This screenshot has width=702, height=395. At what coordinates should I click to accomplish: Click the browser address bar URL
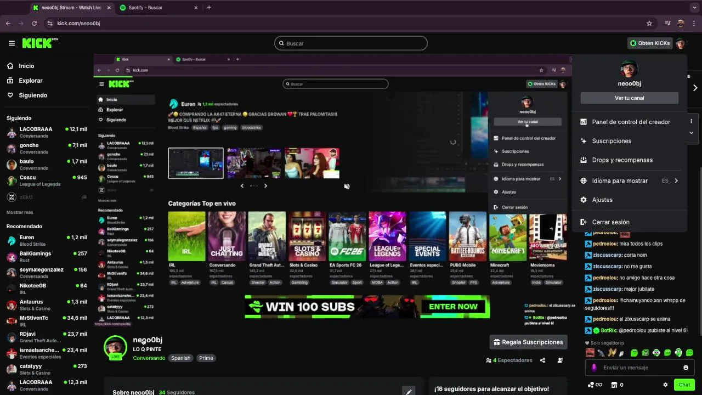[x=78, y=24]
